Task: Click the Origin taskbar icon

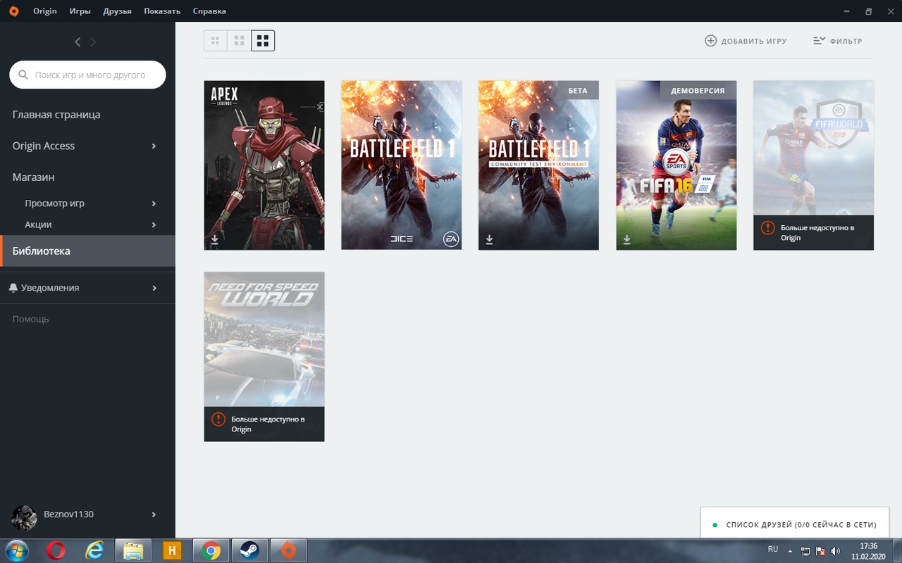Action: (x=288, y=550)
